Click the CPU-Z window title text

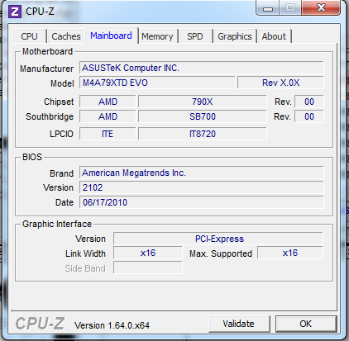pos(40,12)
